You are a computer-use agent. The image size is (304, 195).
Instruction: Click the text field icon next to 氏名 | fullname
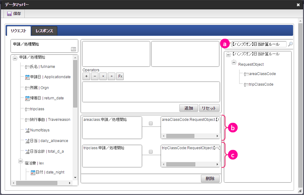coord(27,67)
